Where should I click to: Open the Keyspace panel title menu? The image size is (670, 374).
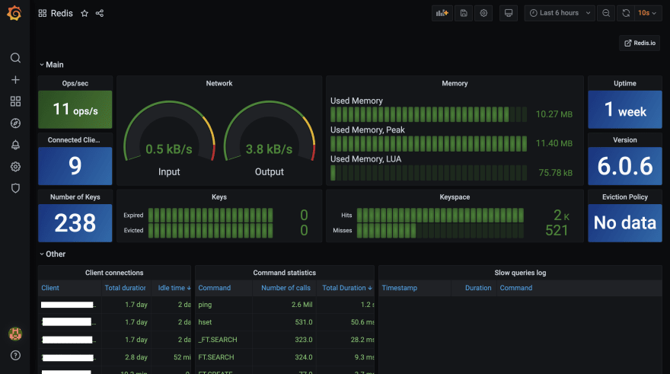[455, 197]
